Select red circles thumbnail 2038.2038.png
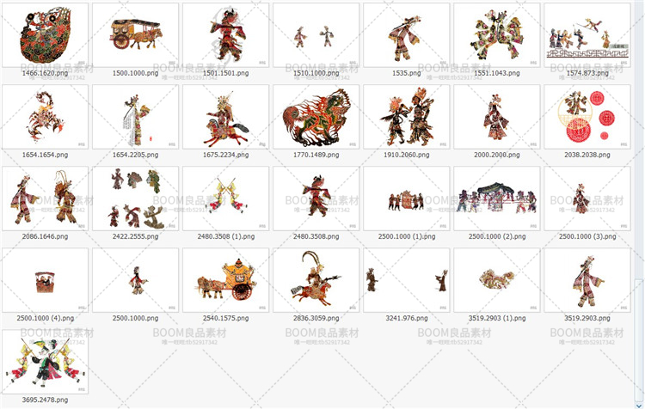This screenshot has width=645, height=409. (587, 117)
